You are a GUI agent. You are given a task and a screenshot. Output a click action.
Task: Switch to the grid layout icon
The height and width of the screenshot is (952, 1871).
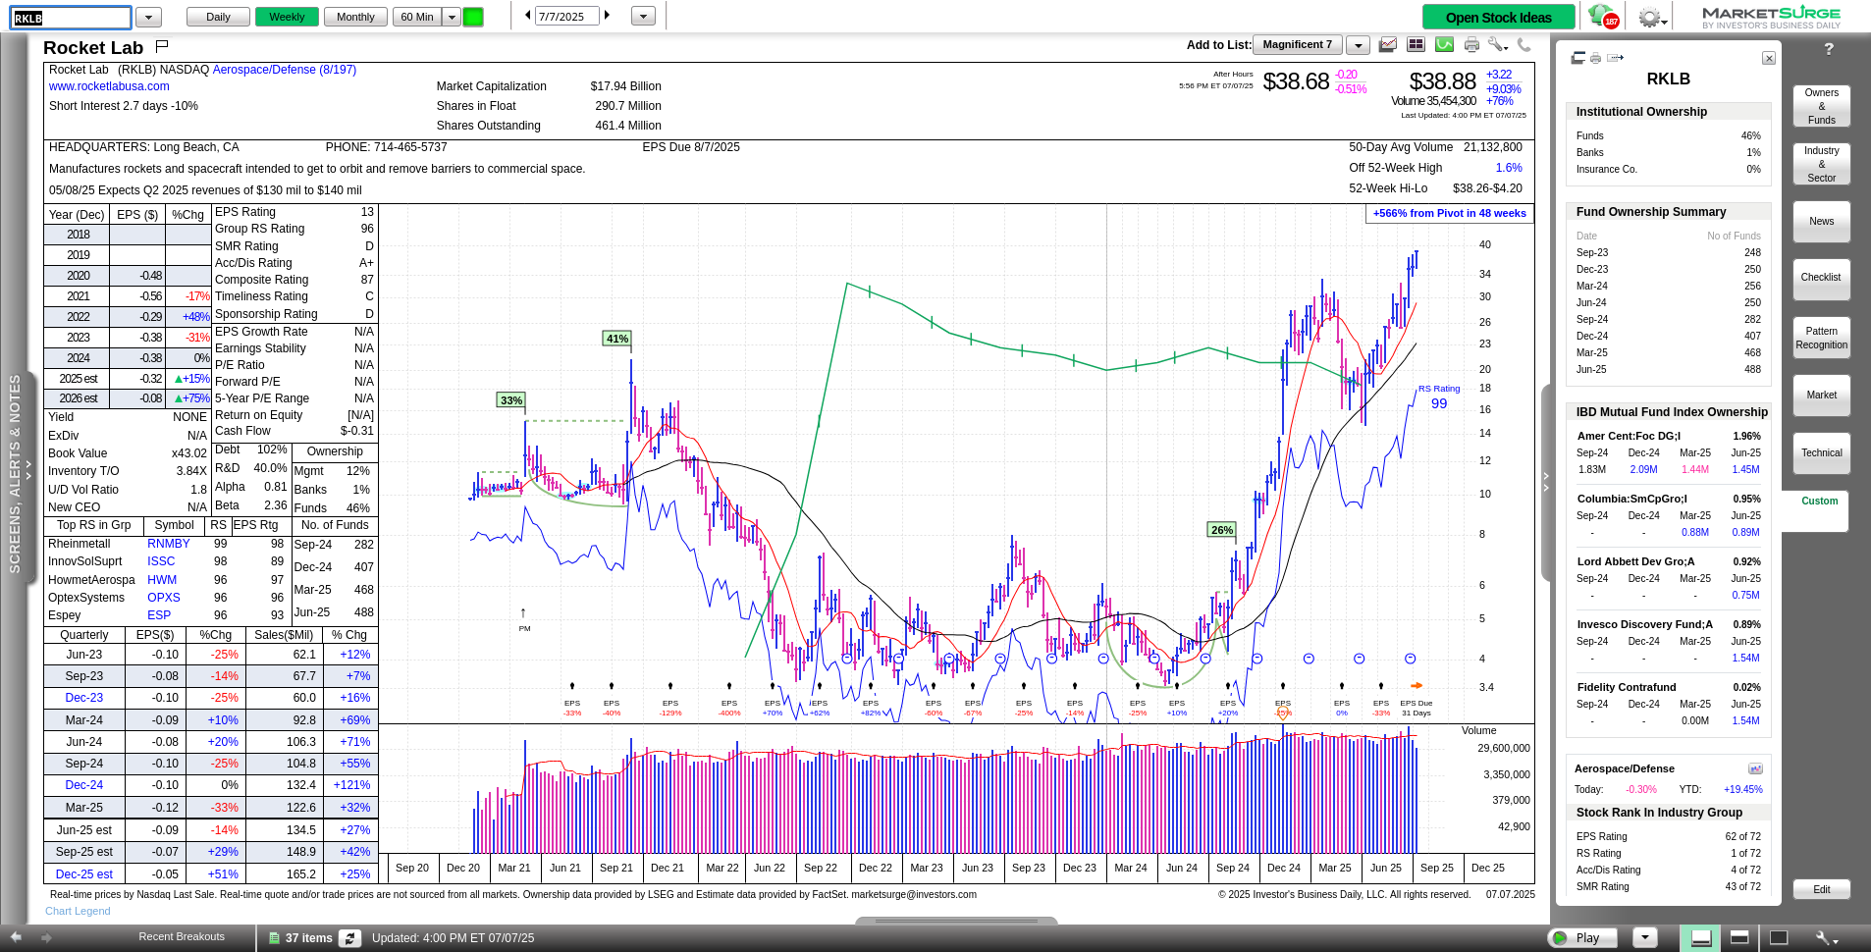1416,44
